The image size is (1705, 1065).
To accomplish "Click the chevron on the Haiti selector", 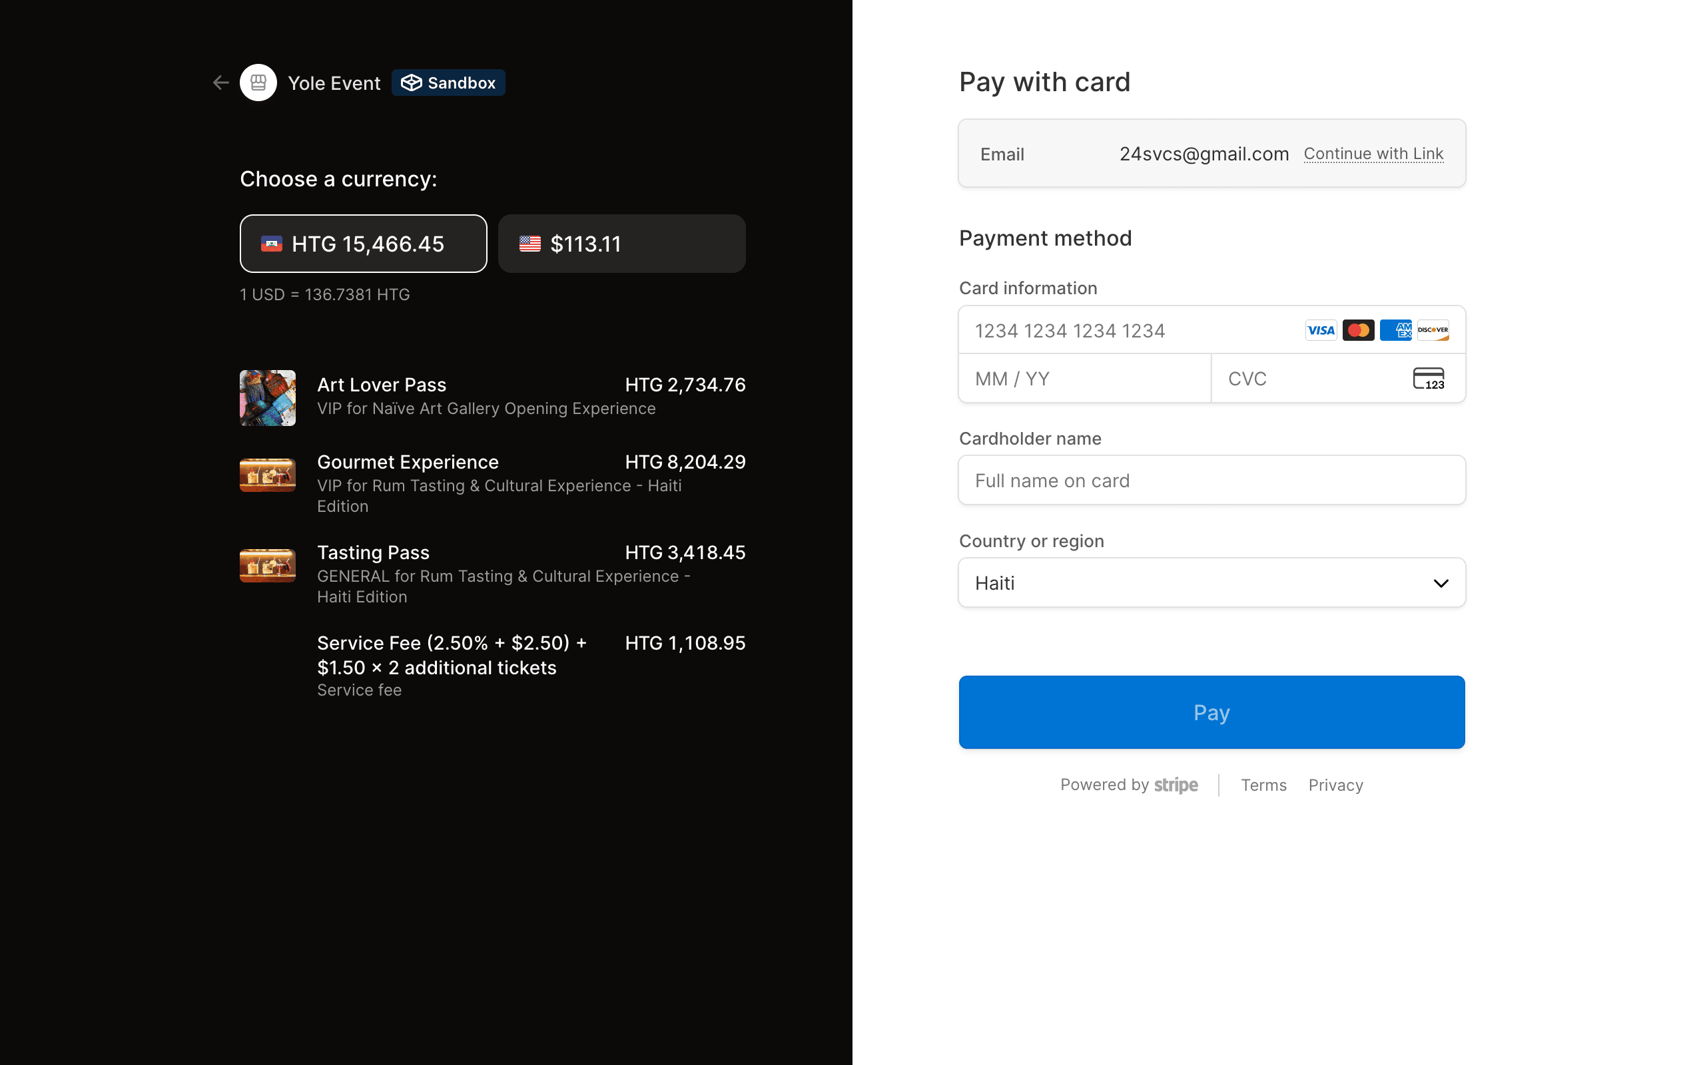I will click(x=1440, y=583).
